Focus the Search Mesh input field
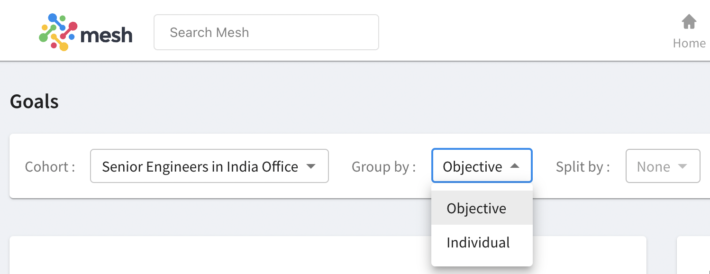710x274 pixels. 266,32
